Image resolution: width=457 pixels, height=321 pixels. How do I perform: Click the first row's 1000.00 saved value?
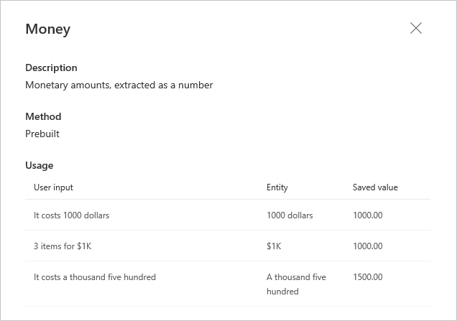point(367,215)
